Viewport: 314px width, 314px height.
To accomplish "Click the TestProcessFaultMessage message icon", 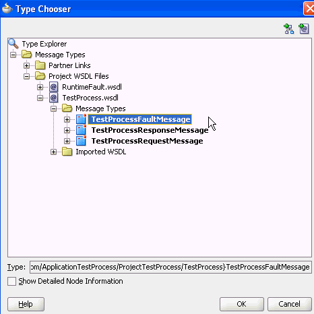I will coord(81,119).
